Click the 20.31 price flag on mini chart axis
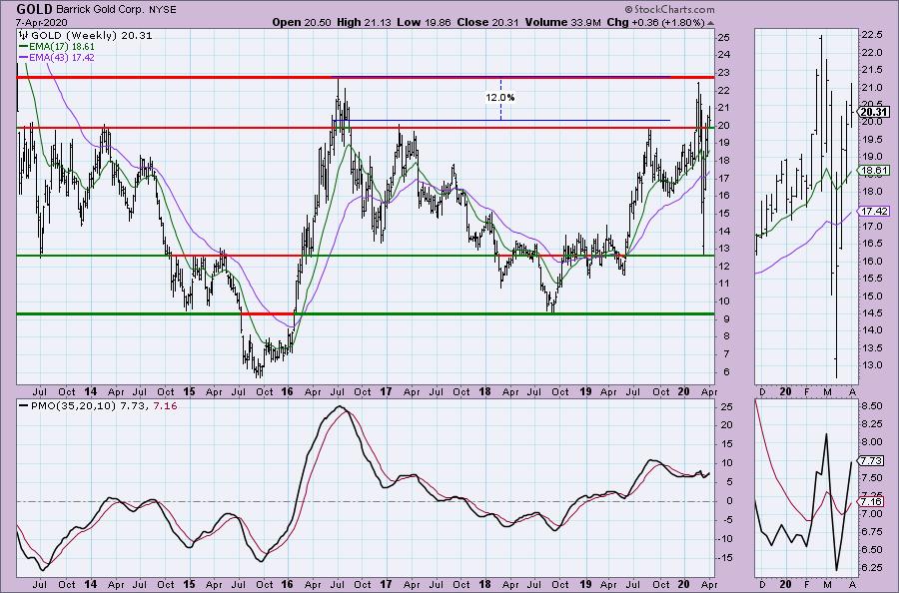 [x=874, y=112]
